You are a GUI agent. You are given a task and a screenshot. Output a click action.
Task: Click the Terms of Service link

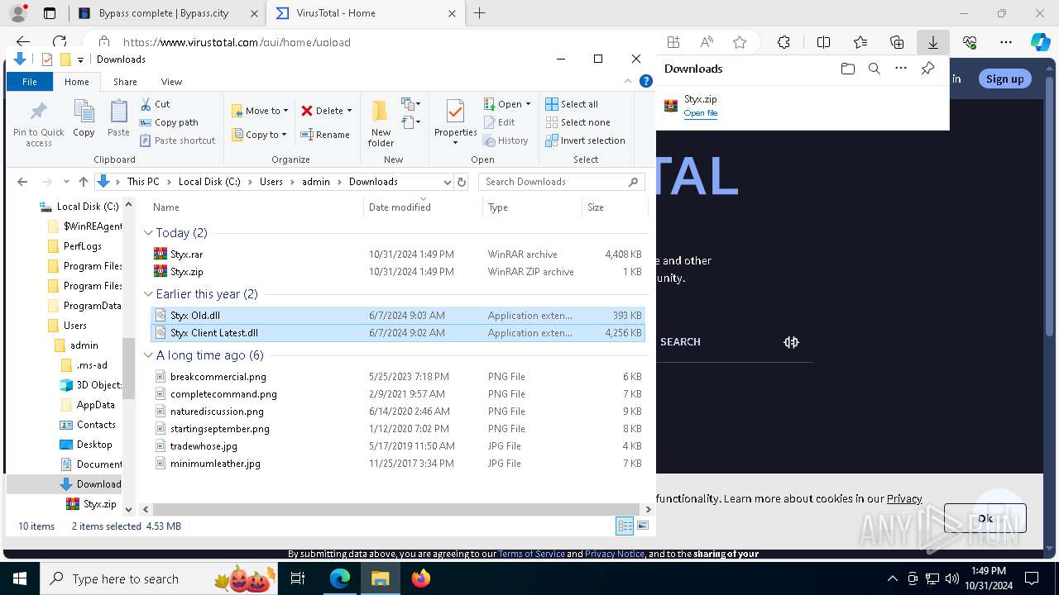coord(531,554)
